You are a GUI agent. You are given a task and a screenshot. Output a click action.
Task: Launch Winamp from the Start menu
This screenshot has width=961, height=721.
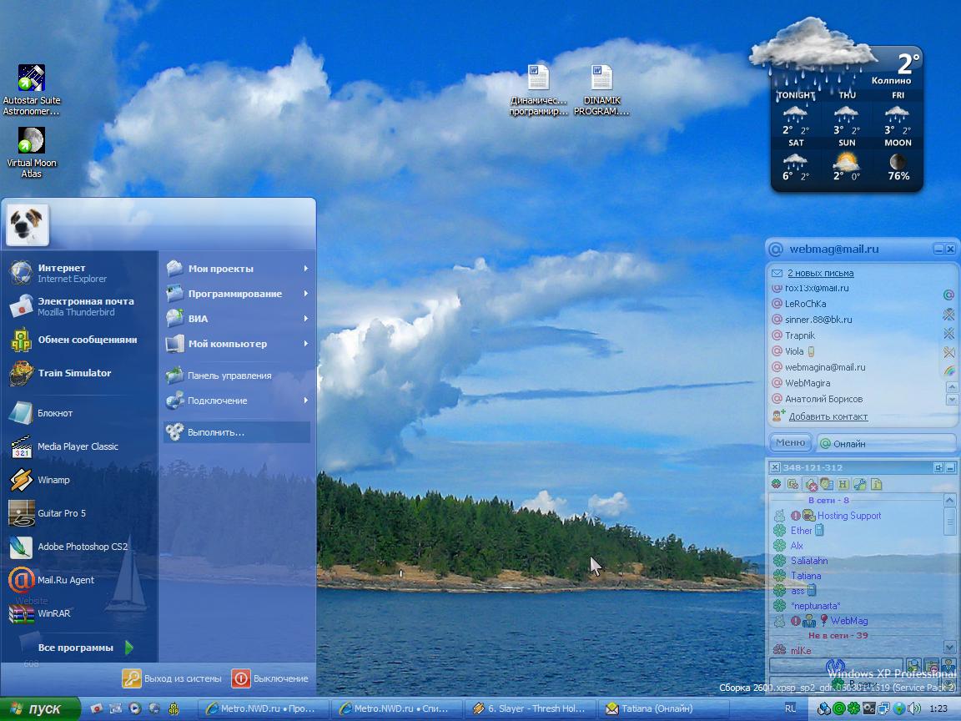coord(53,480)
